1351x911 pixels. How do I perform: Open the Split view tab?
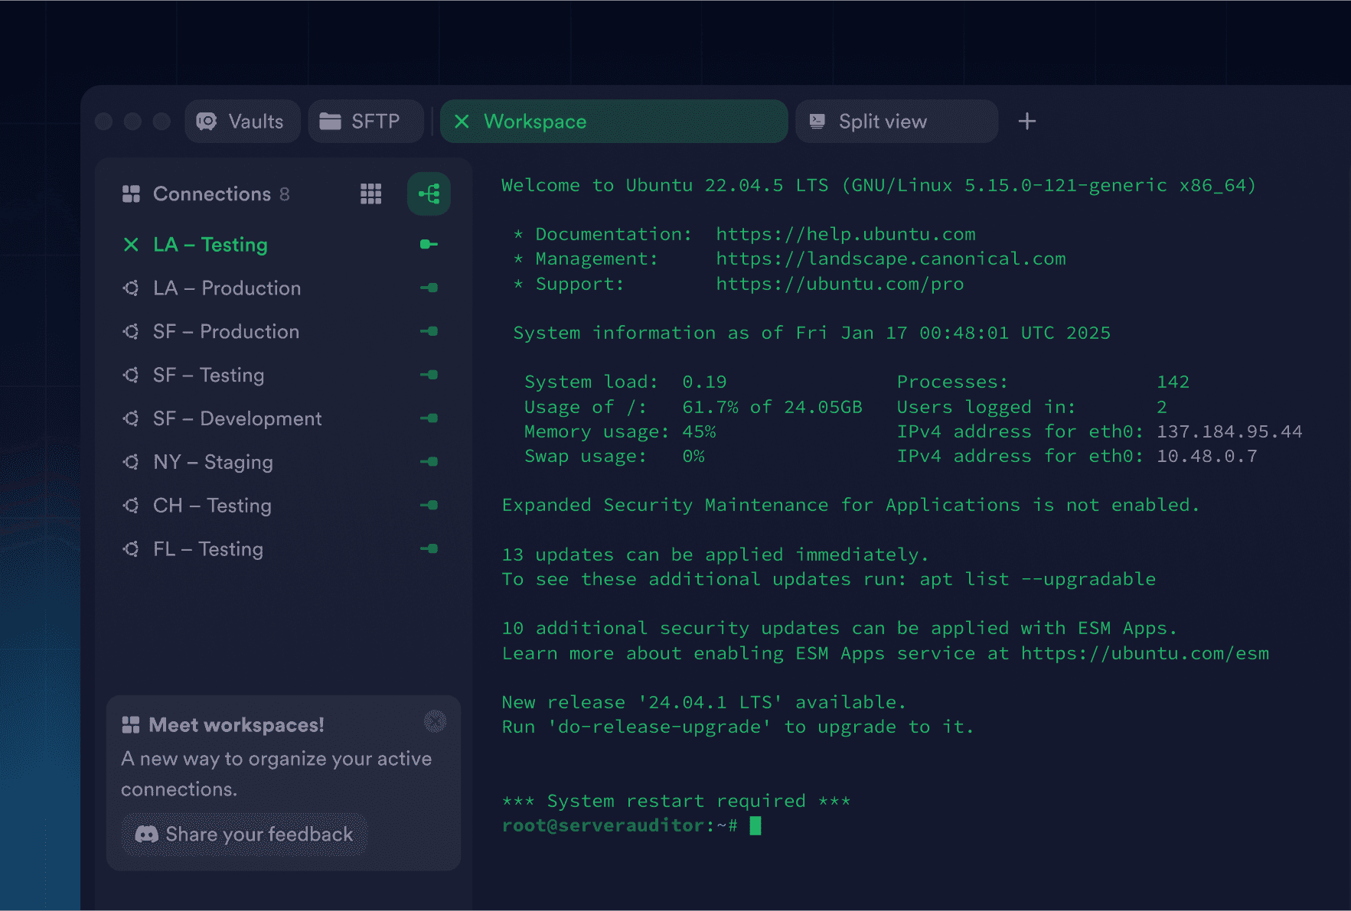pyautogui.click(x=896, y=122)
